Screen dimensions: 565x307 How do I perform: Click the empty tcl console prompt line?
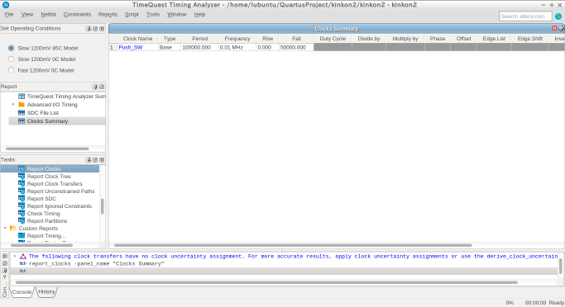pos(284,271)
